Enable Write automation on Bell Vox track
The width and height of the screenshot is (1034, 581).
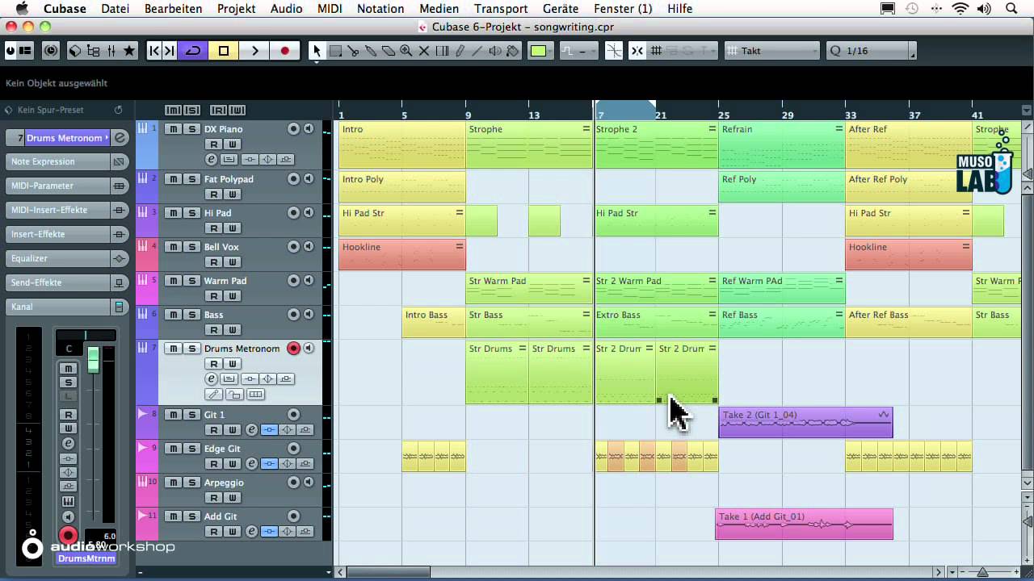232,262
